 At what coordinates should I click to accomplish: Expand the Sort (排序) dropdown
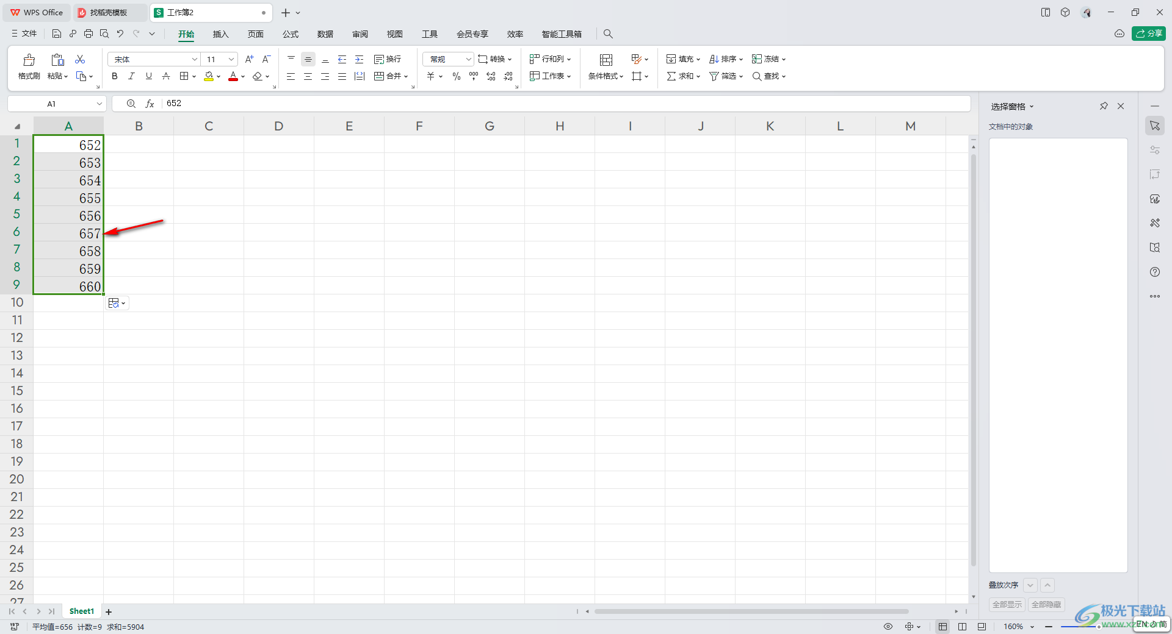click(x=741, y=60)
